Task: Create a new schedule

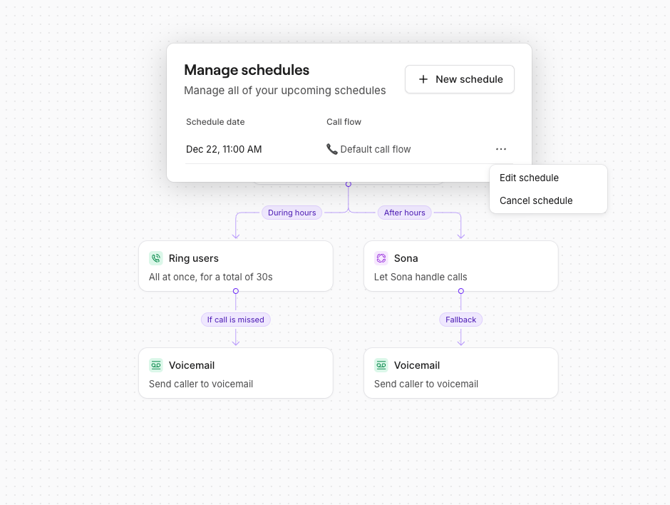Action: 459,79
